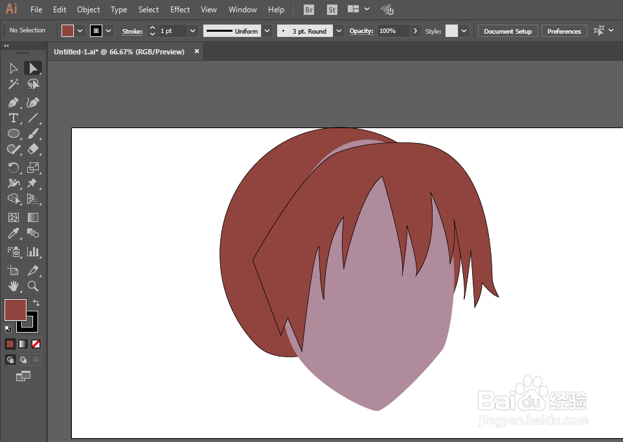This screenshot has height=442, width=623.
Task: Set the fill to None
Action: coord(36,344)
